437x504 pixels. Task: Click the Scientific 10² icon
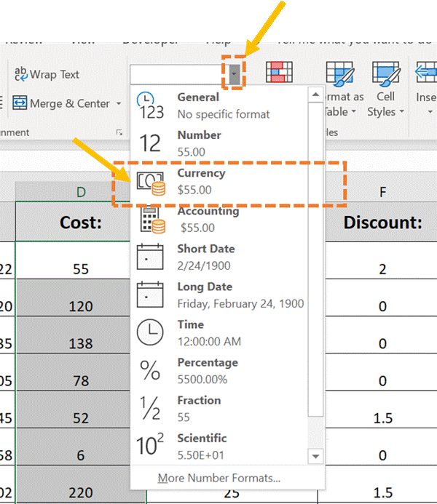coord(150,444)
